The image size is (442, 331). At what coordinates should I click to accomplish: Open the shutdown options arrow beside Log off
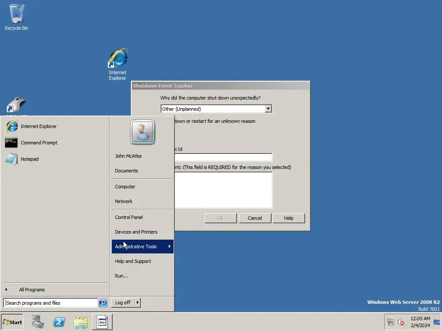pyautogui.click(x=138, y=303)
